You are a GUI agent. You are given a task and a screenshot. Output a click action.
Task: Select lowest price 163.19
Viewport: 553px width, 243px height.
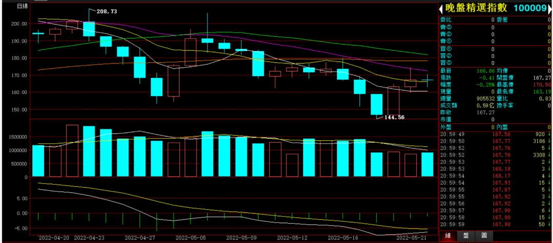point(542,92)
